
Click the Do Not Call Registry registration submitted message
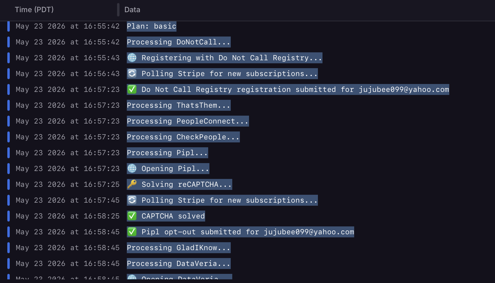click(295, 89)
